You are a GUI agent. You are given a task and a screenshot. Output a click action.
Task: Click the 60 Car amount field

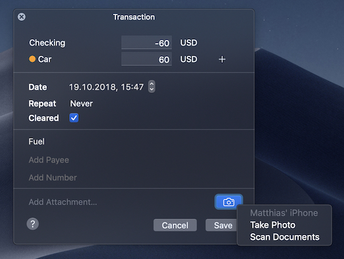147,59
